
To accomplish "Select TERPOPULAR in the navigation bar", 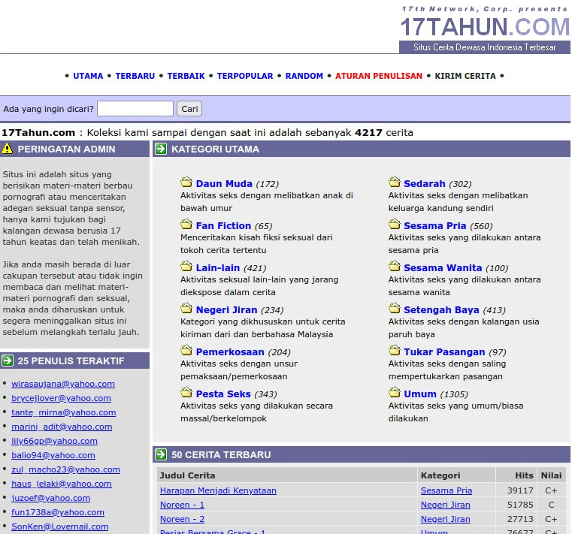I will (245, 76).
